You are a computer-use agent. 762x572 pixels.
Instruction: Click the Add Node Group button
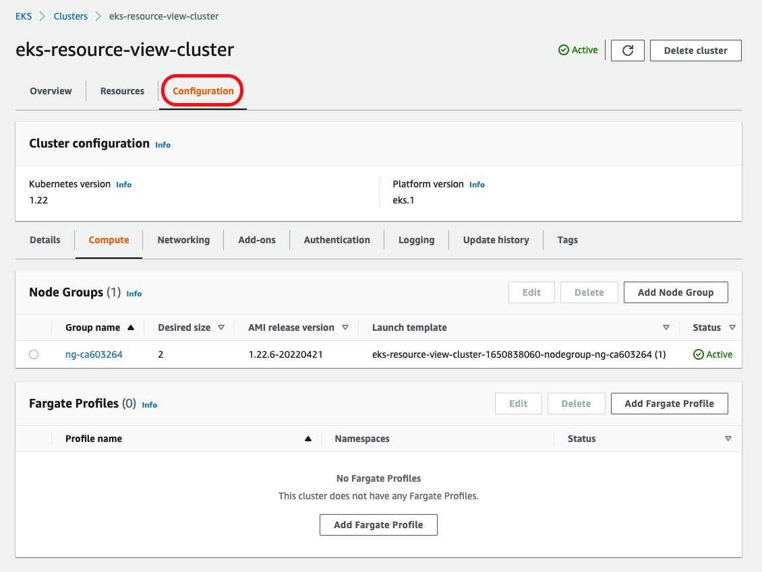(676, 292)
